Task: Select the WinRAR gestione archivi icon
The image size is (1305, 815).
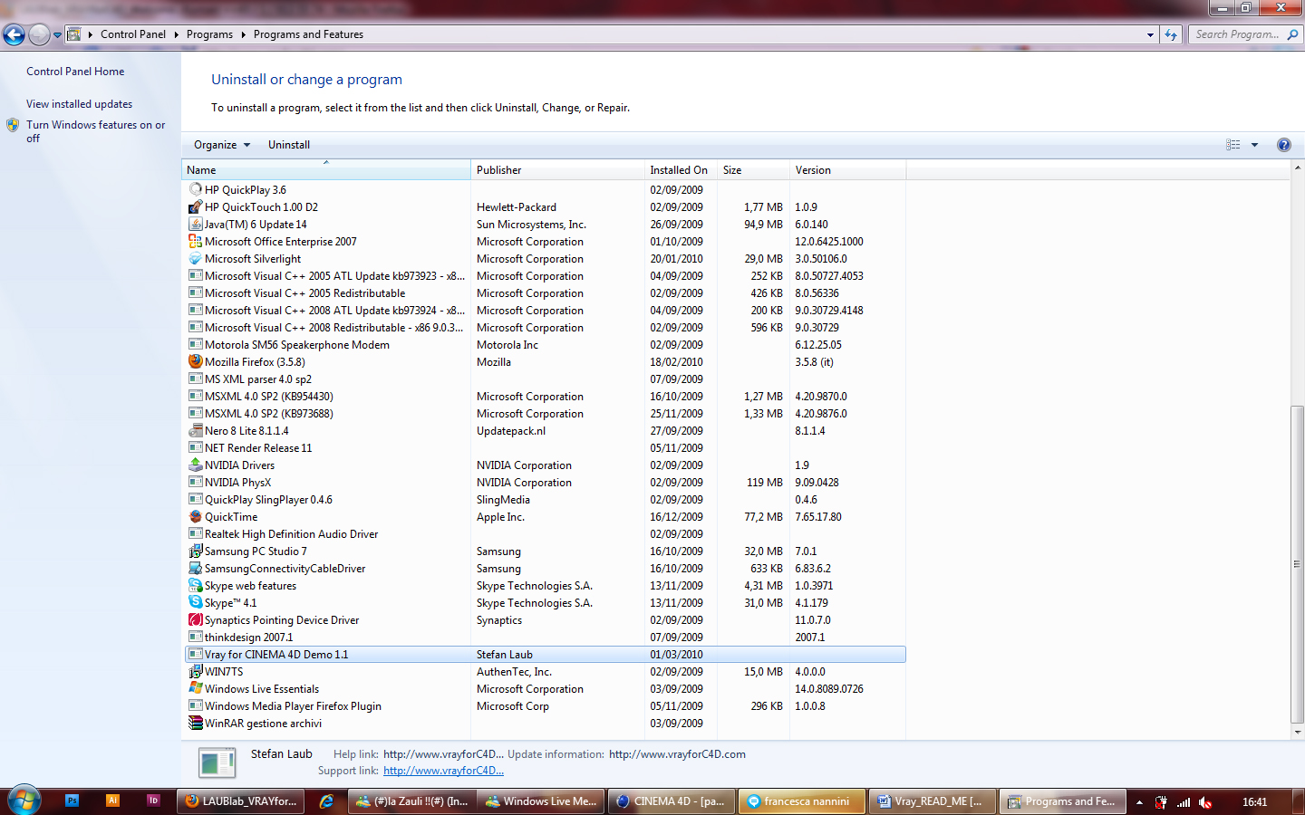Action: click(x=195, y=723)
